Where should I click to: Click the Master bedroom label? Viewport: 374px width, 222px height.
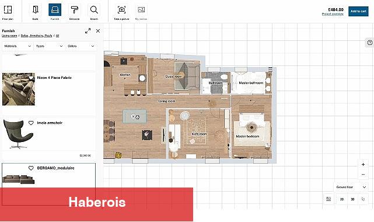[x=247, y=136]
